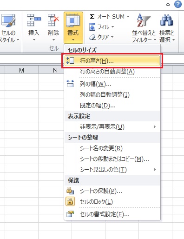This screenshot has height=239, width=184.
Task: Open シート見出しの色(T) submenu
Action: pos(112,170)
